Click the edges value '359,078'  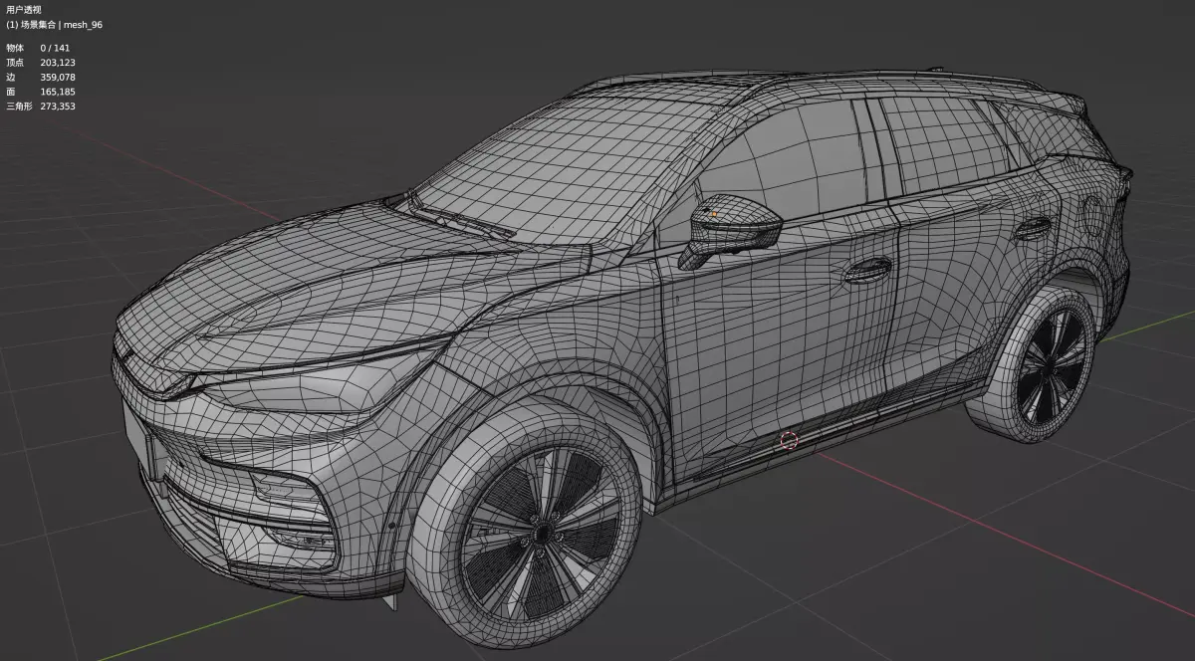58,77
